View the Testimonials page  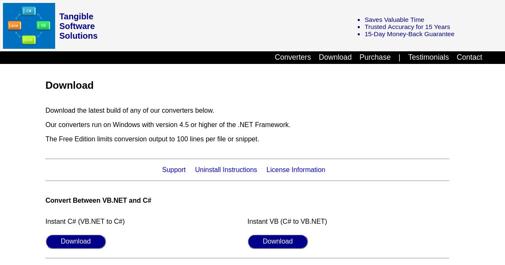428,57
